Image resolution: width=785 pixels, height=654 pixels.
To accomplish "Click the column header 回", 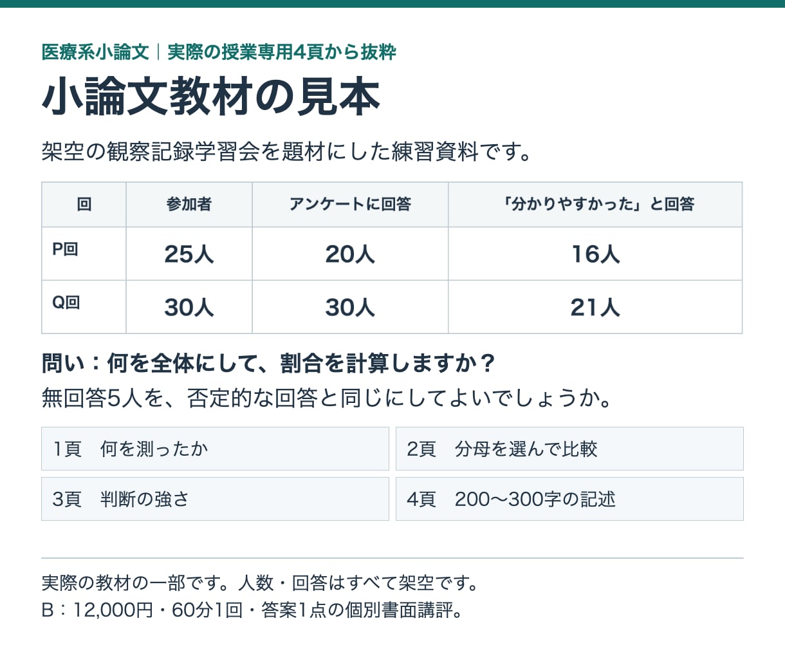I will [x=84, y=205].
